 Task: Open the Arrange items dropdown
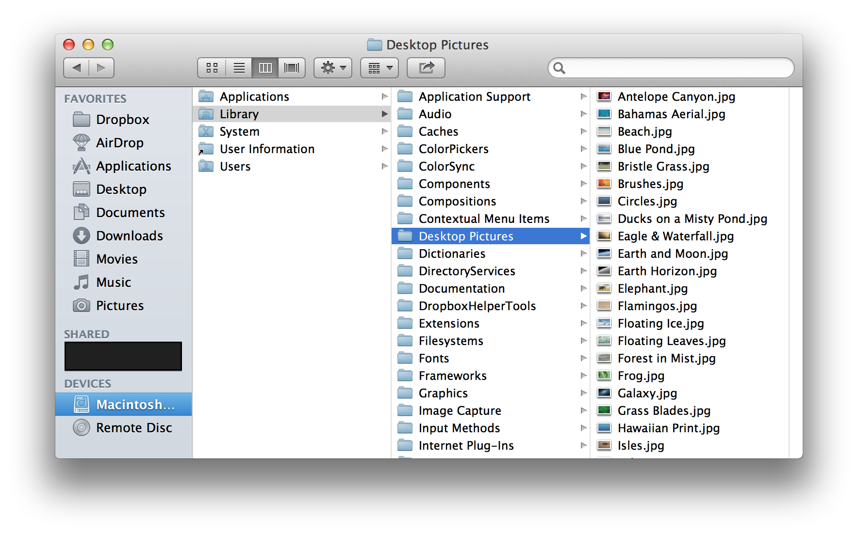pos(379,68)
